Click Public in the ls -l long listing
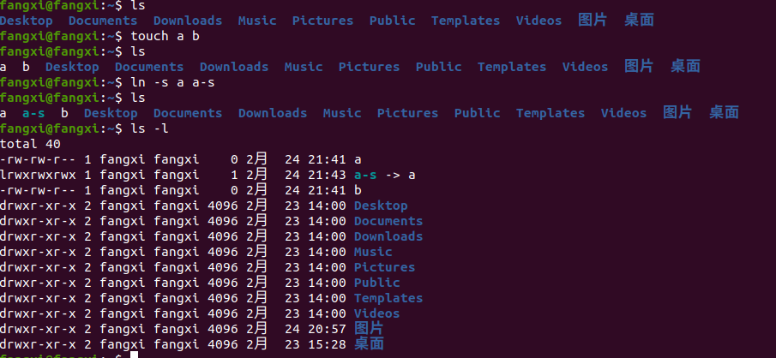Image resolution: width=776 pixels, height=358 pixels. [x=377, y=283]
